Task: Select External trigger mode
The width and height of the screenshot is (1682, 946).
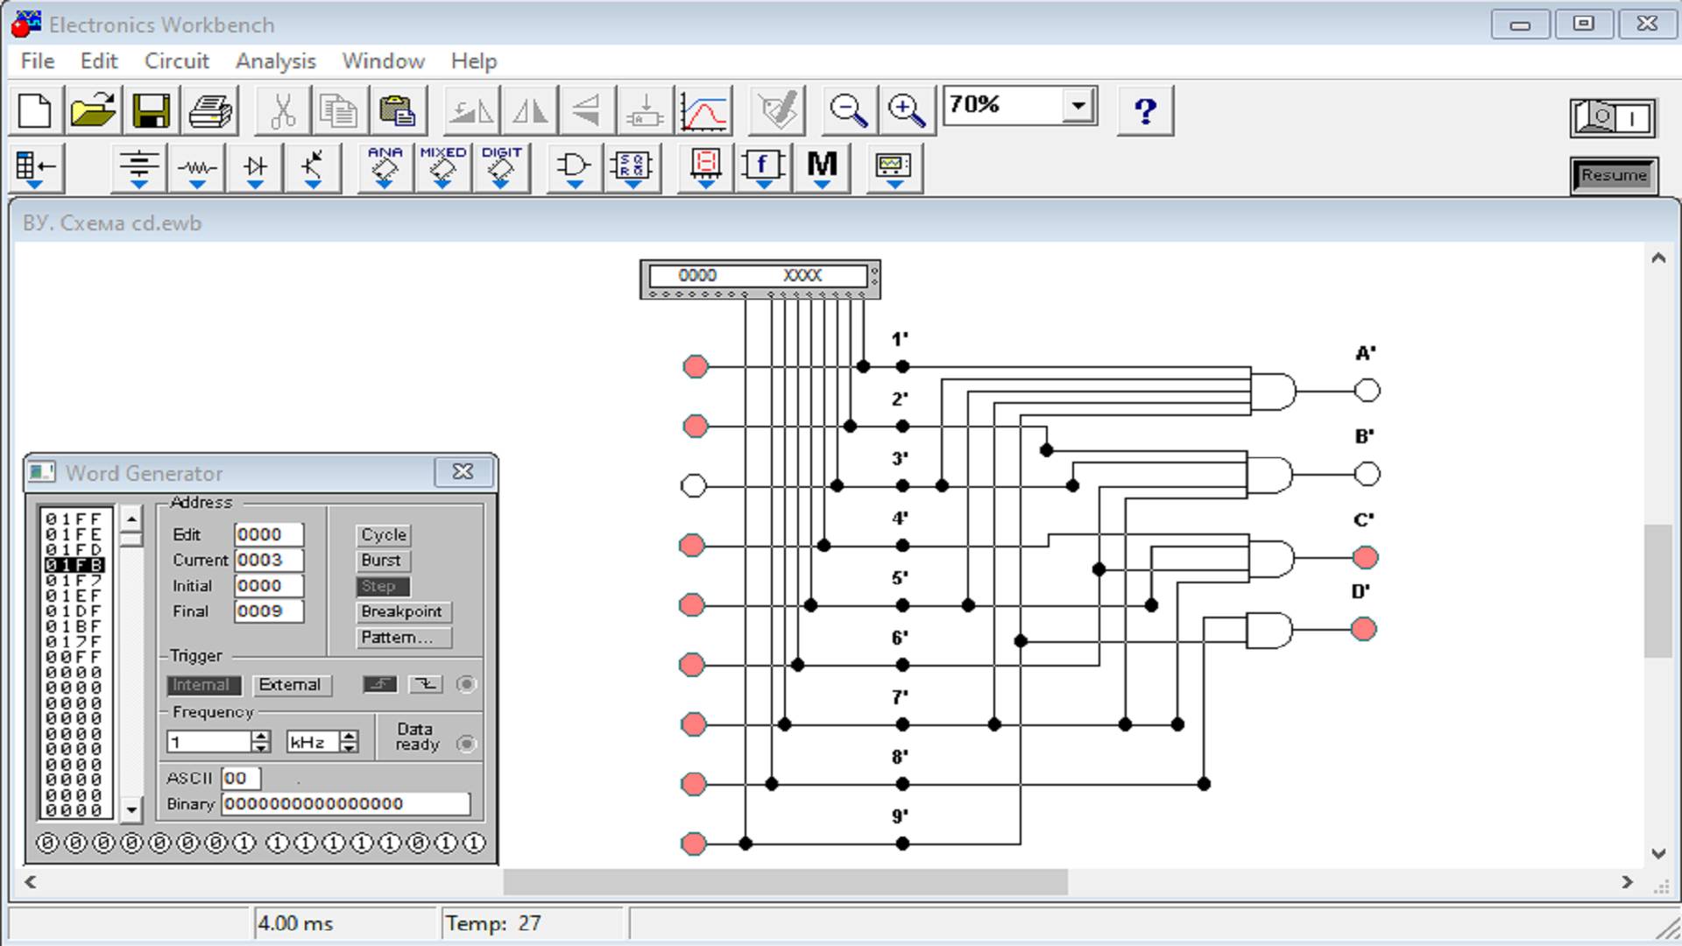Action: pos(290,685)
